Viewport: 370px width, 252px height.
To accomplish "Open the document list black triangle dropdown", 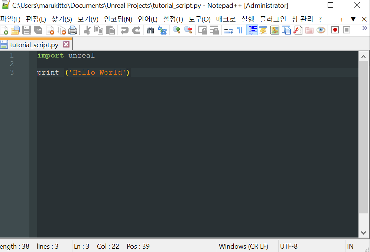I will [353, 19].
